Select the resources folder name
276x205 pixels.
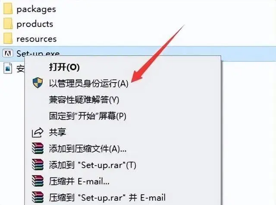pos(37,39)
